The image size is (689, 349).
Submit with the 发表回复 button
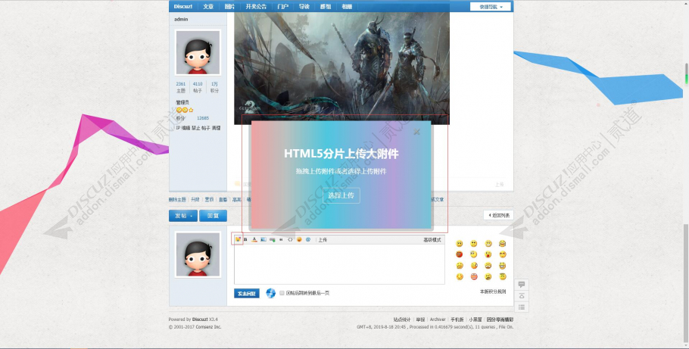[247, 293]
